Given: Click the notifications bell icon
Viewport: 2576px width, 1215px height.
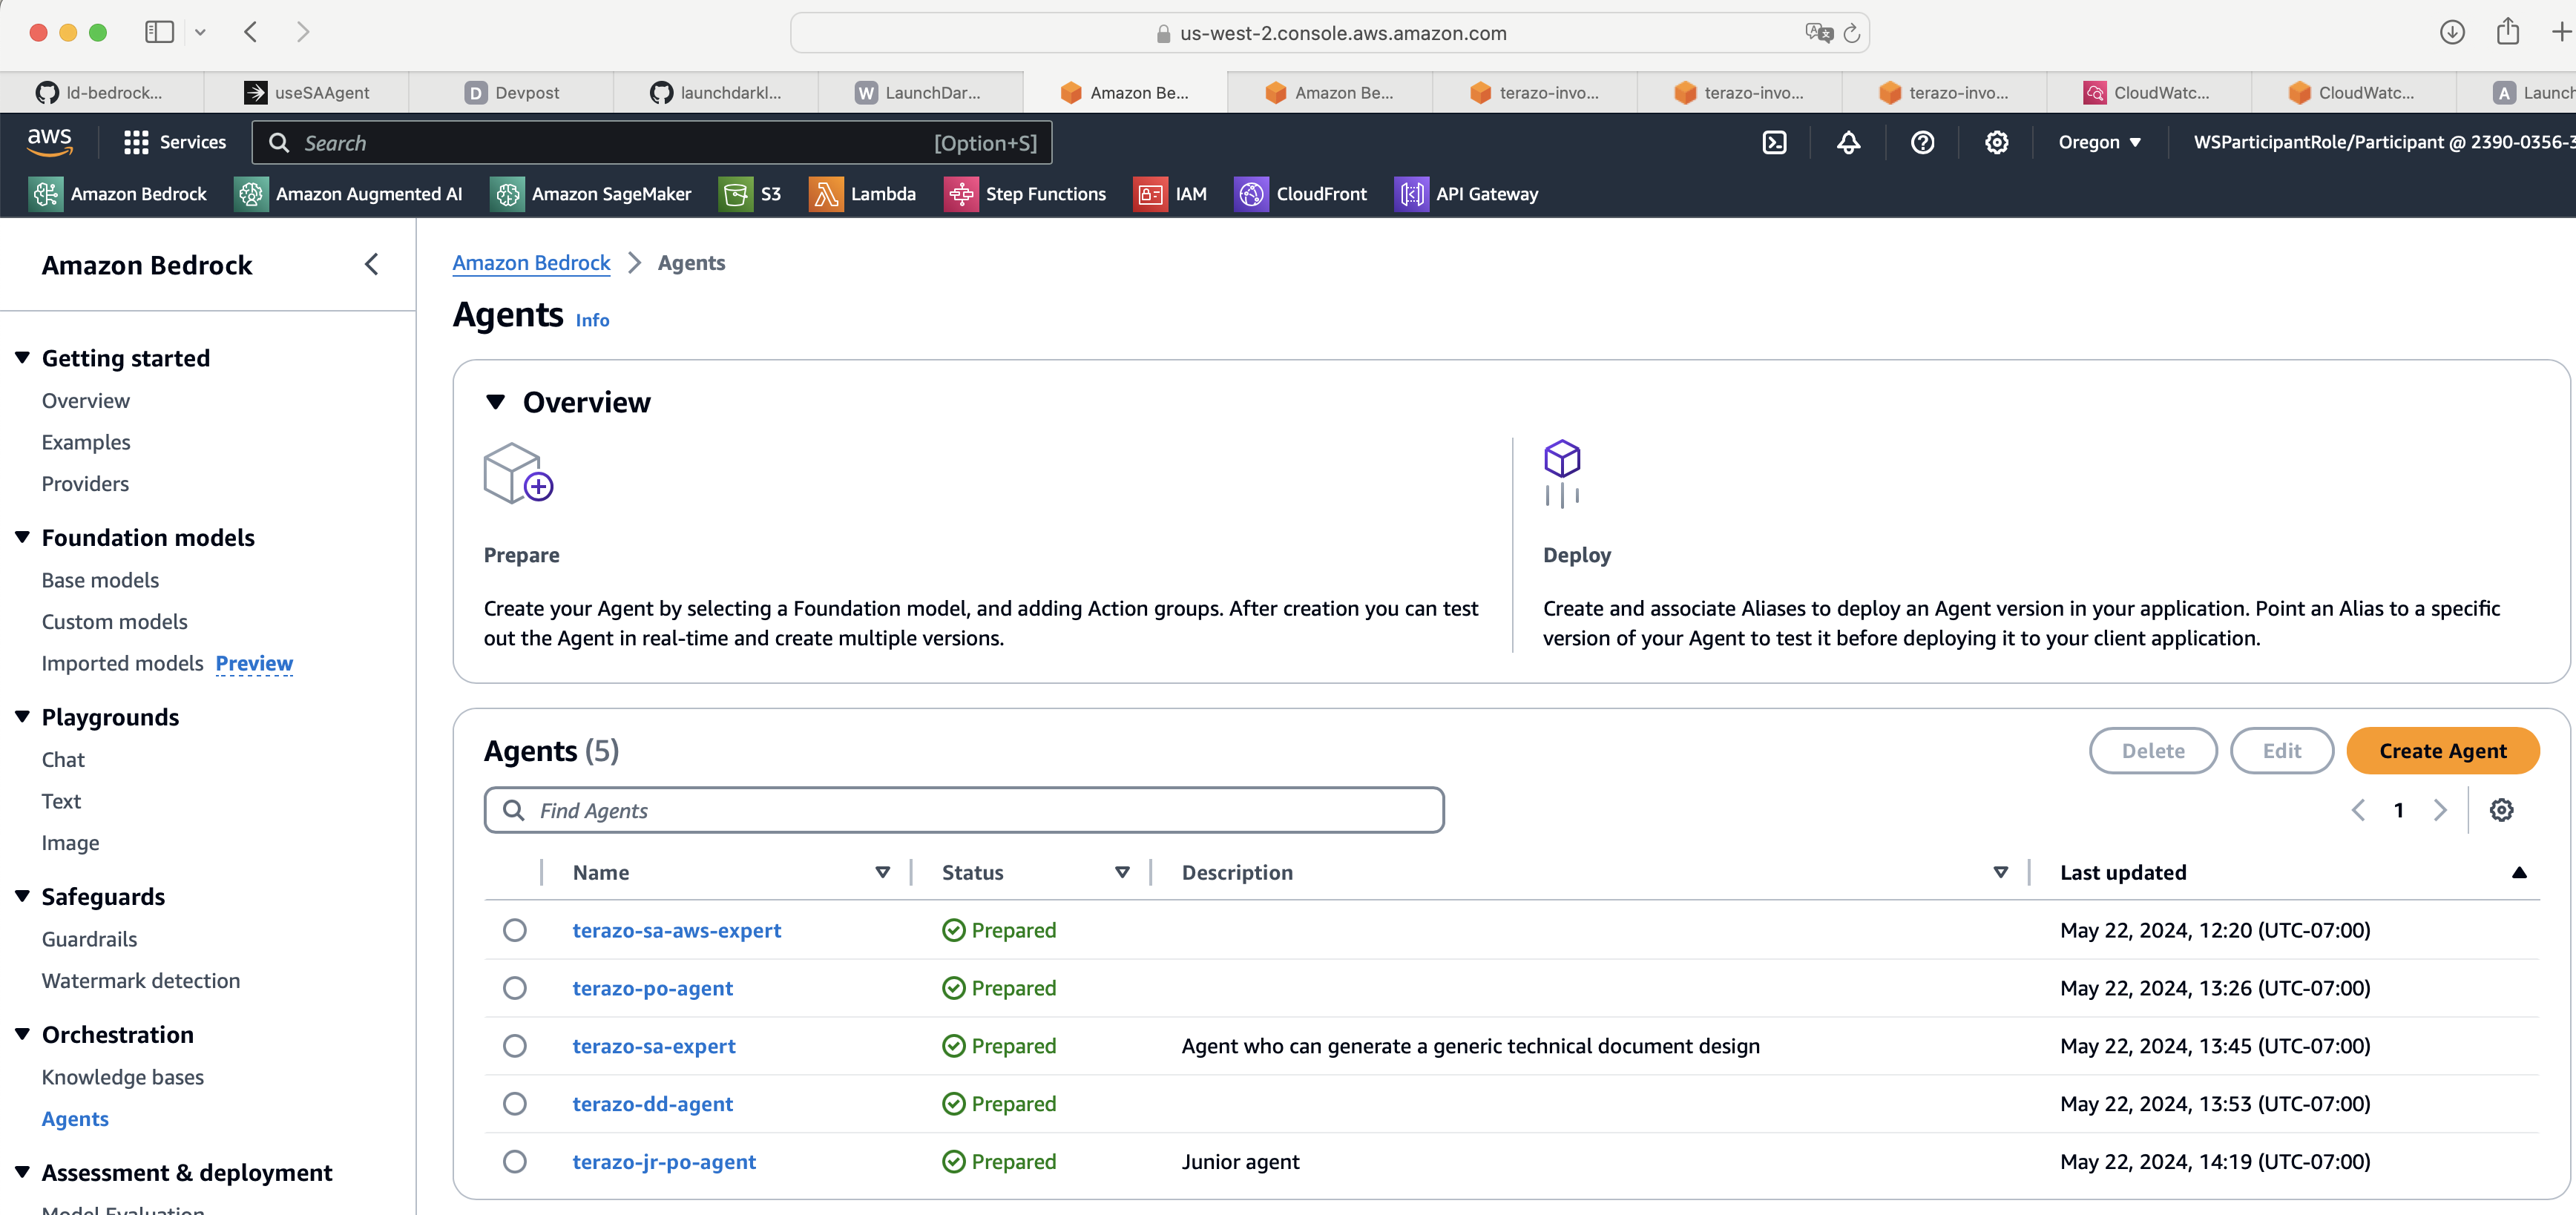Looking at the screenshot, I should (x=1848, y=142).
